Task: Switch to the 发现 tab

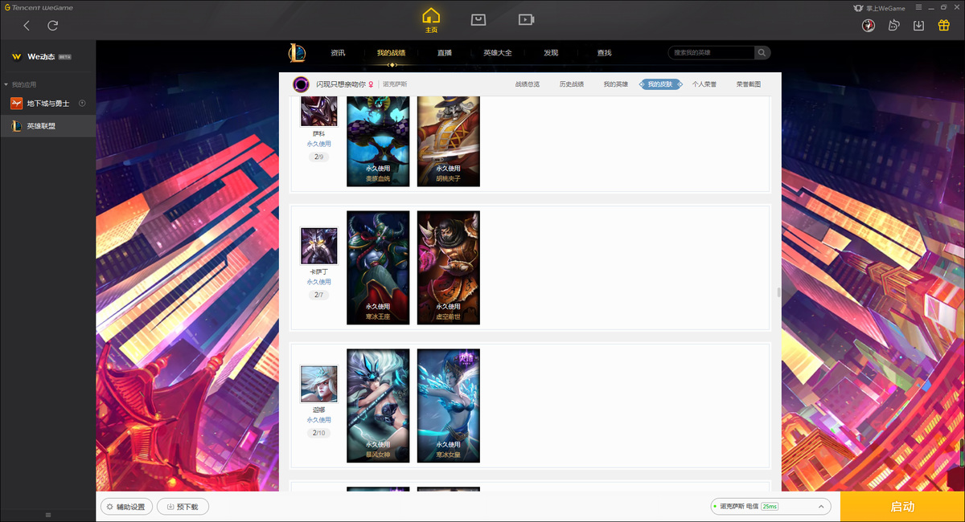Action: [551, 53]
